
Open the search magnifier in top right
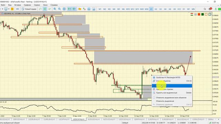(205, 9)
